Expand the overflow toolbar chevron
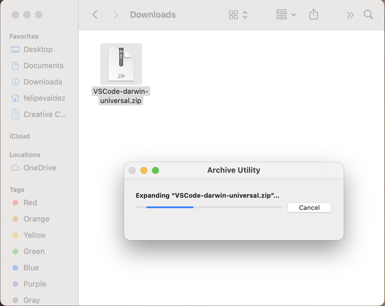 [x=350, y=15]
